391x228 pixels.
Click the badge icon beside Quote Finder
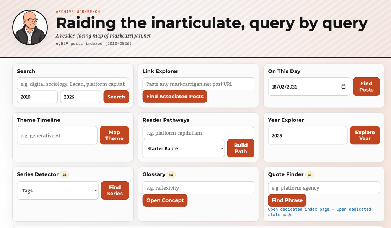tap(310, 175)
